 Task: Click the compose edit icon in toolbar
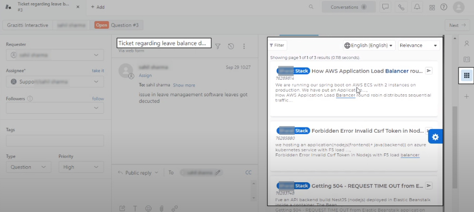click(122, 208)
